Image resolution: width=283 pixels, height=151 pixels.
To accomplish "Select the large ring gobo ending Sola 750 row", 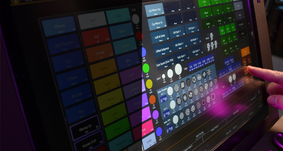I will tap(213, 96).
